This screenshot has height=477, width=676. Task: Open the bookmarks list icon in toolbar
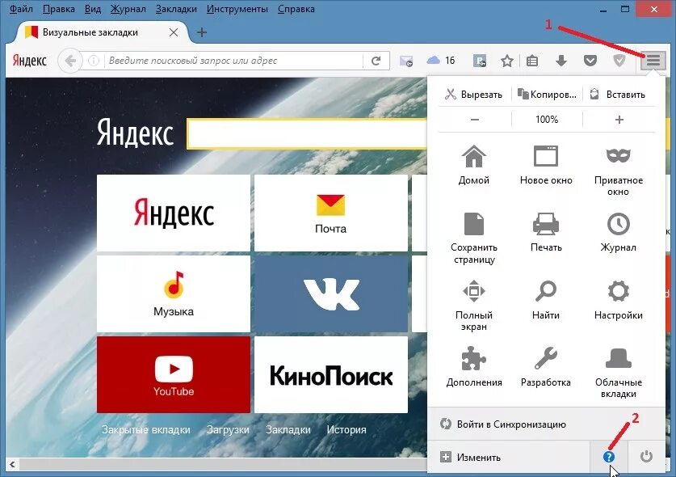[x=532, y=61]
